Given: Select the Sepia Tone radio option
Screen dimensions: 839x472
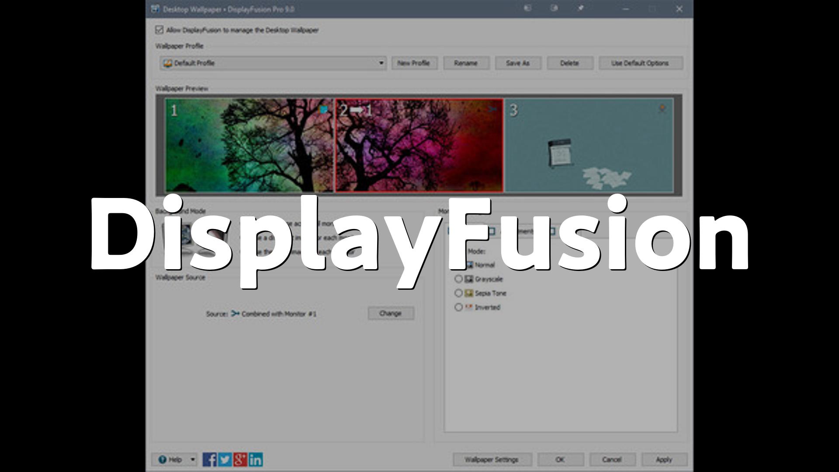Looking at the screenshot, I should coord(458,293).
